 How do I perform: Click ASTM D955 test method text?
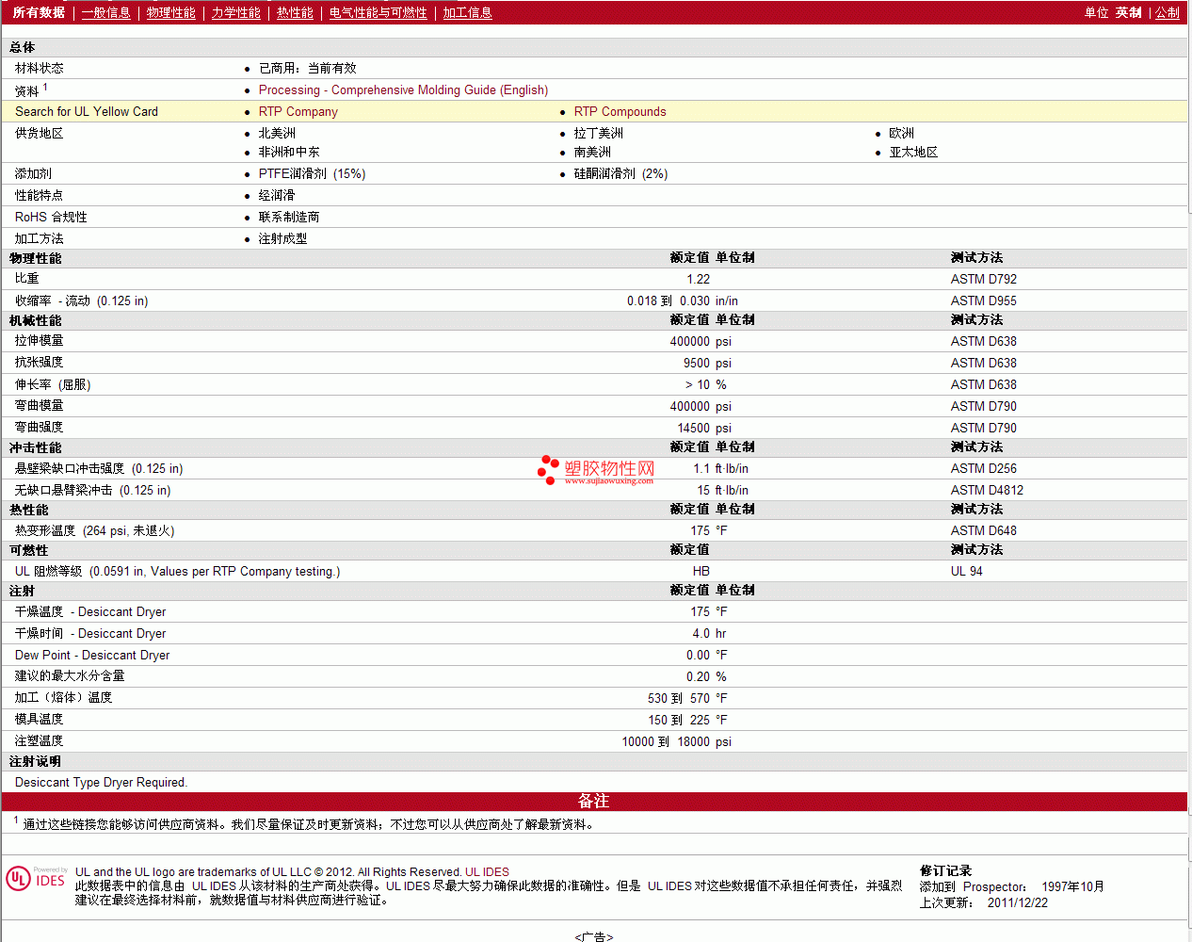(x=983, y=300)
